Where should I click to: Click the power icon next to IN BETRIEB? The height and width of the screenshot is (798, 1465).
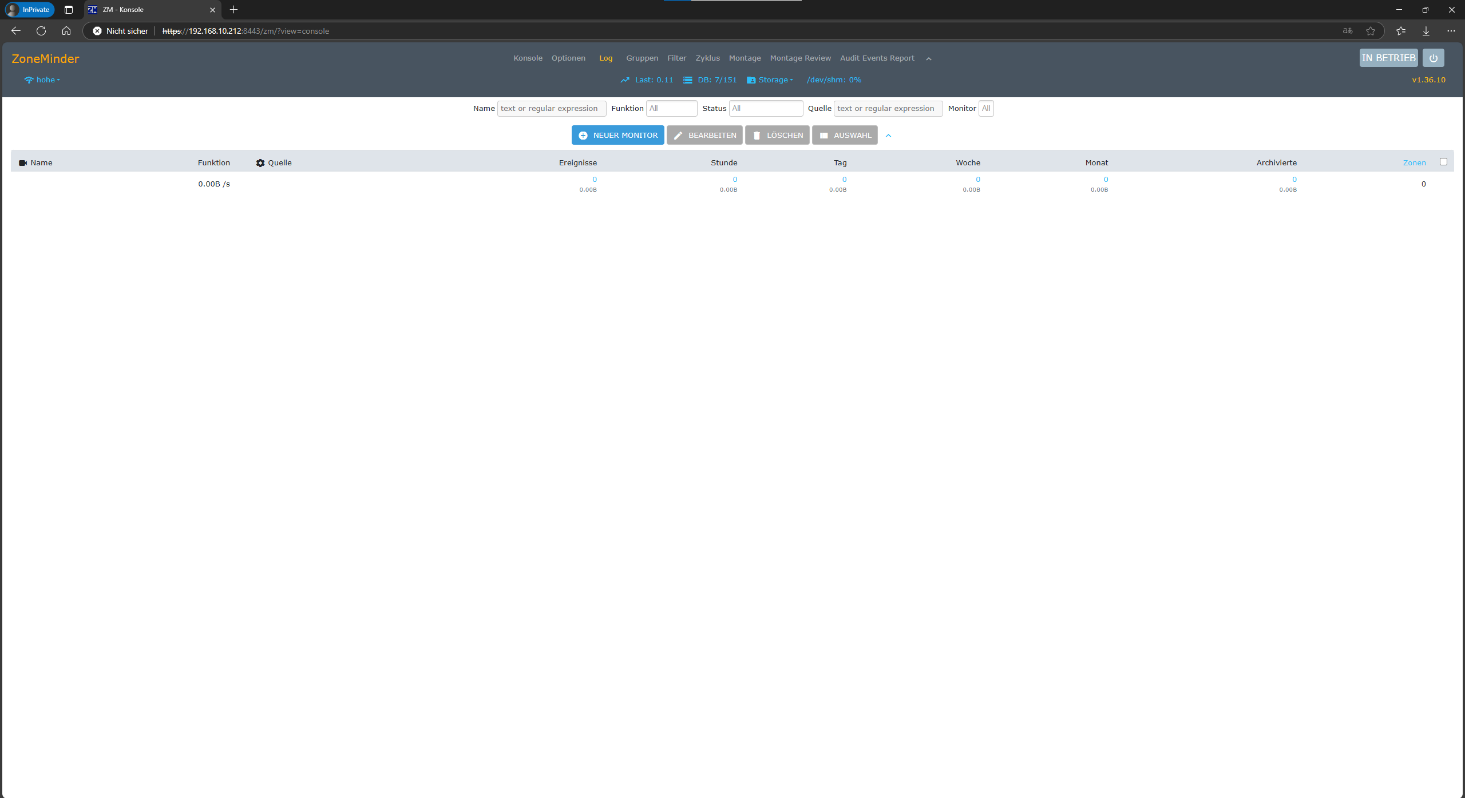tap(1433, 58)
